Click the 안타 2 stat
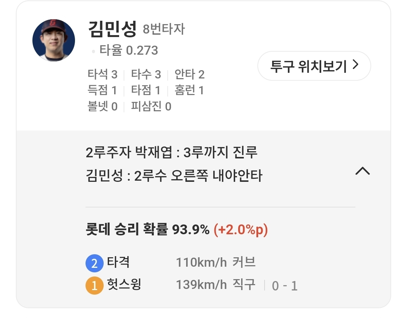Image resolution: width=407 pixels, height=318 pixels. (x=189, y=75)
